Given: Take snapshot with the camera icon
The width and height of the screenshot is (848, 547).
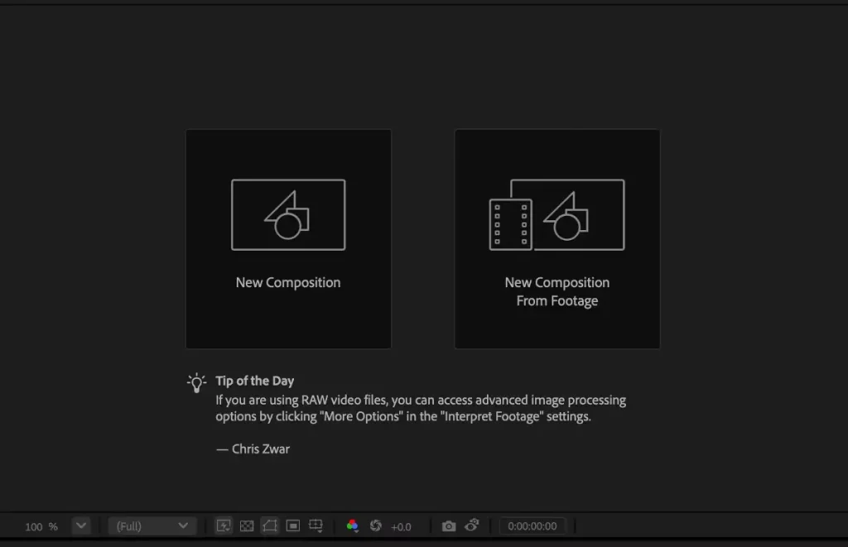Looking at the screenshot, I should pyautogui.click(x=449, y=526).
